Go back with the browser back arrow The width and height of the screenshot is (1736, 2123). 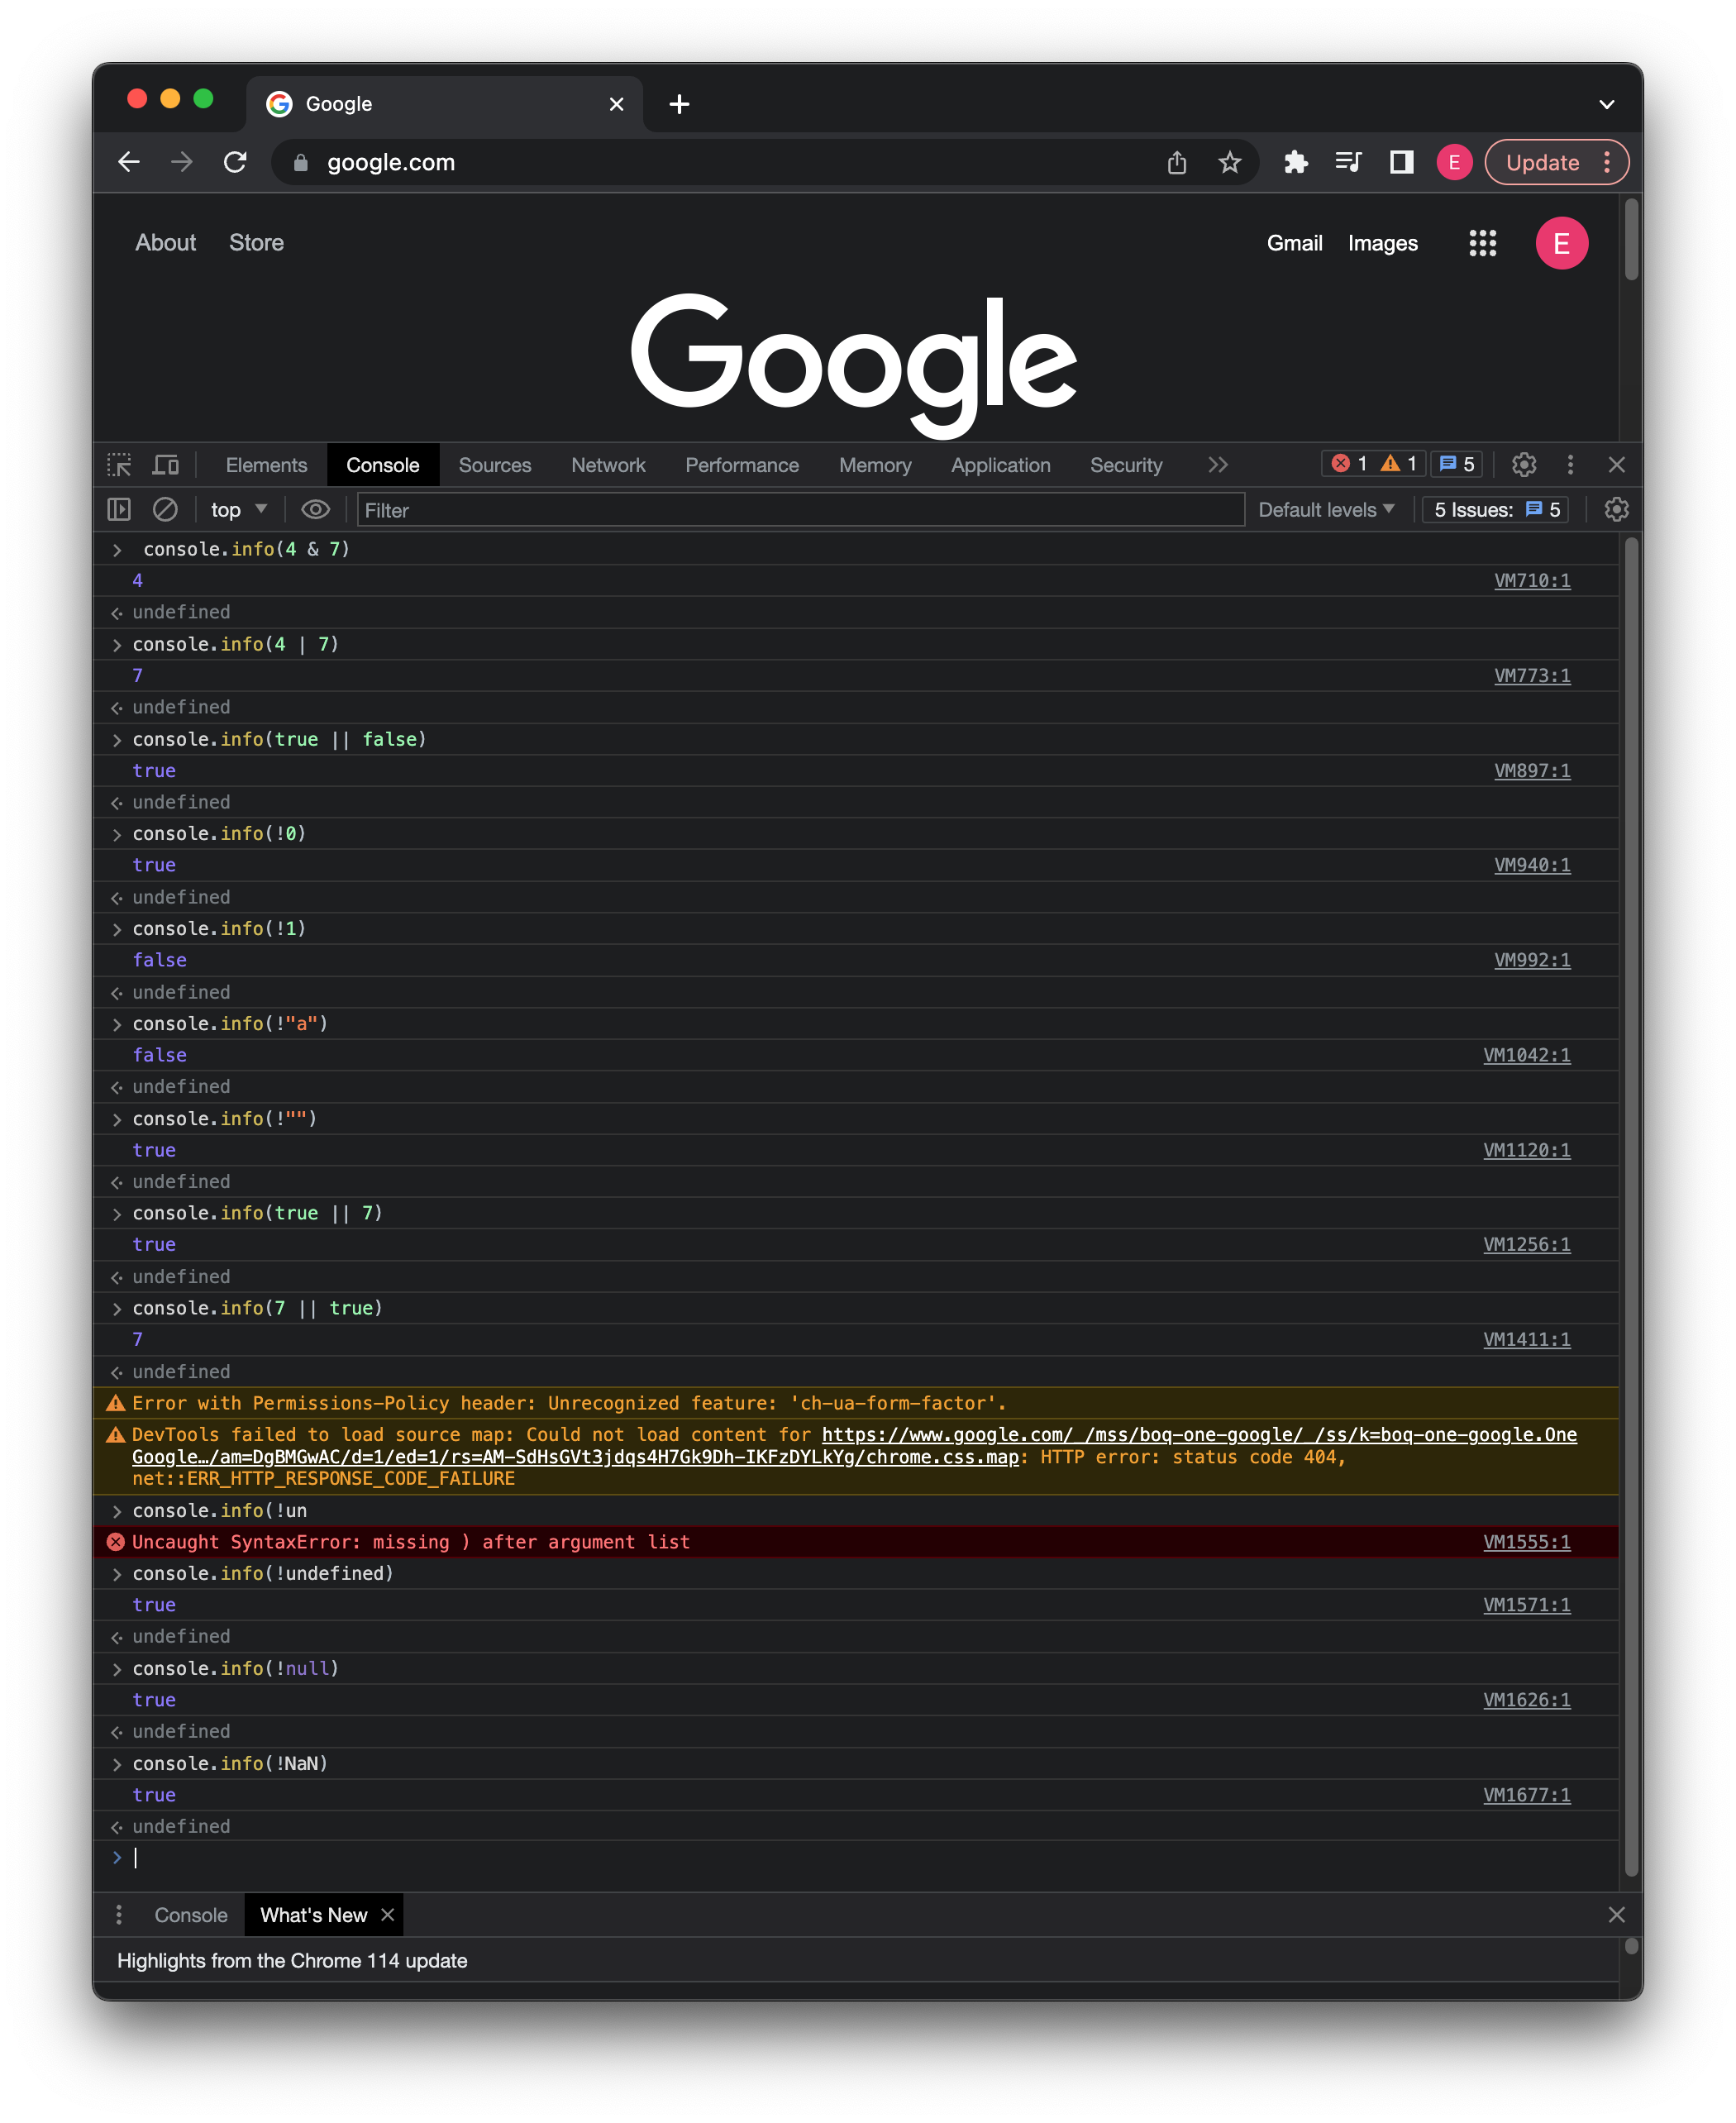point(129,162)
